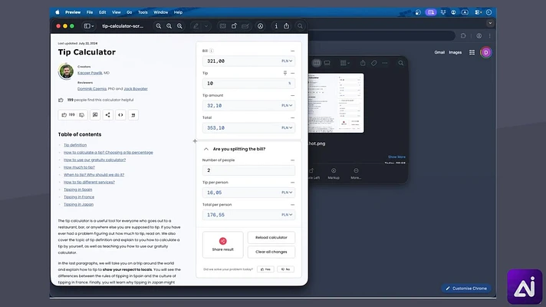Click the Dropbox menu bar icon
Viewport: 546px width, 307px height.
point(443,12)
